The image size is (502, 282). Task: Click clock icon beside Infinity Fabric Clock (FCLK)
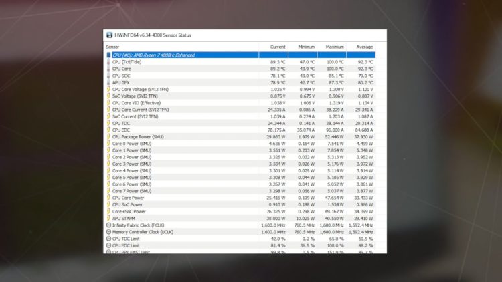[108, 225]
